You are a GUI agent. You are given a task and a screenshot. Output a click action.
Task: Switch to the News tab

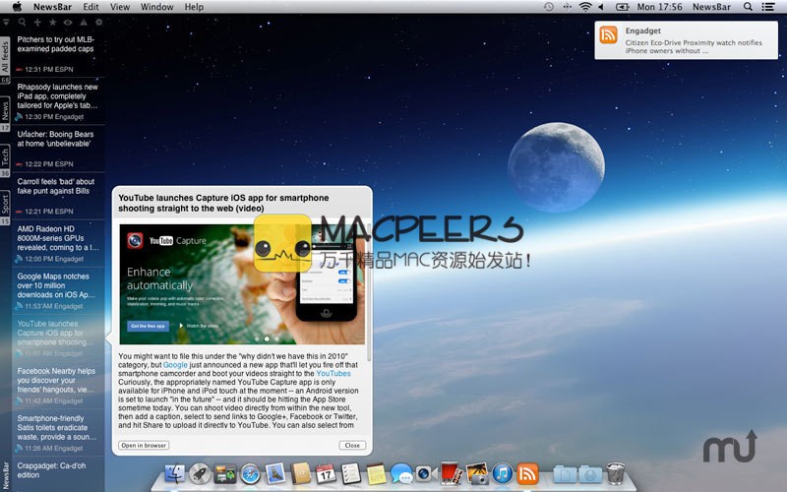(5, 110)
